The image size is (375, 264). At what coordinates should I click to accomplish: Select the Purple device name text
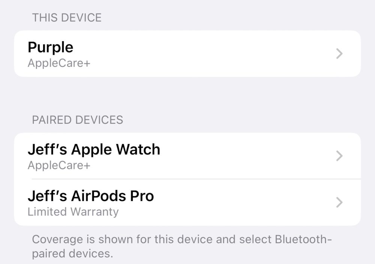pyautogui.click(x=51, y=48)
